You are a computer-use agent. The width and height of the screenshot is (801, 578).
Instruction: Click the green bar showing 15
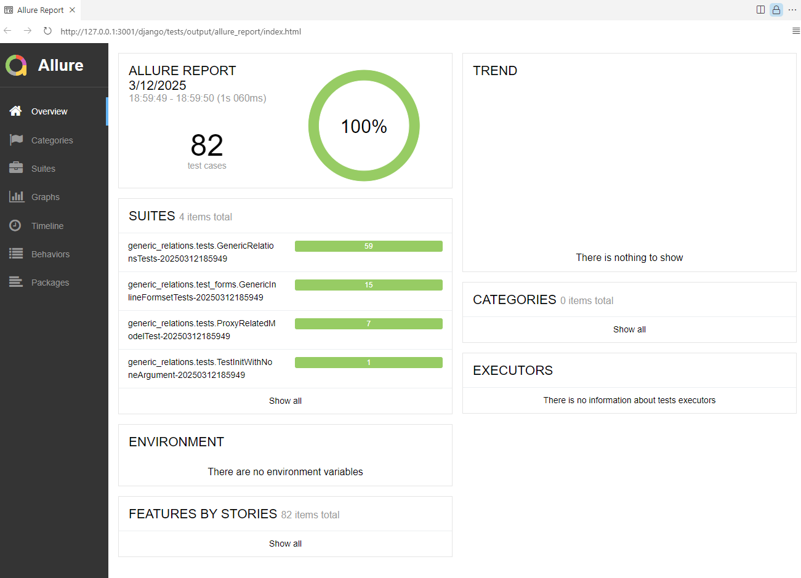pos(369,285)
